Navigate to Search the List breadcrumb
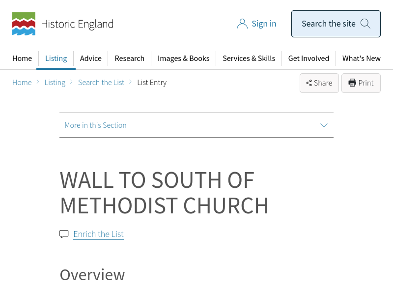 point(101,83)
